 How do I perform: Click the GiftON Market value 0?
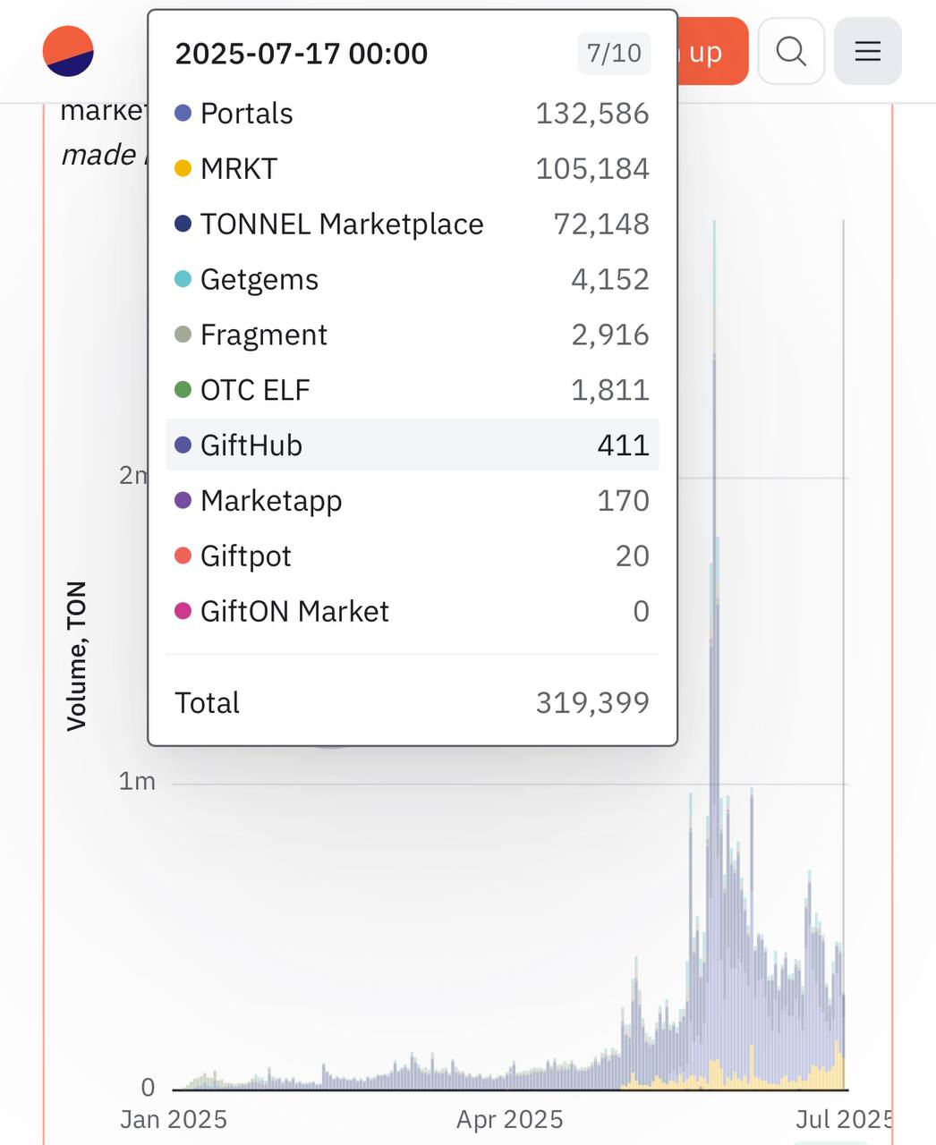click(641, 612)
